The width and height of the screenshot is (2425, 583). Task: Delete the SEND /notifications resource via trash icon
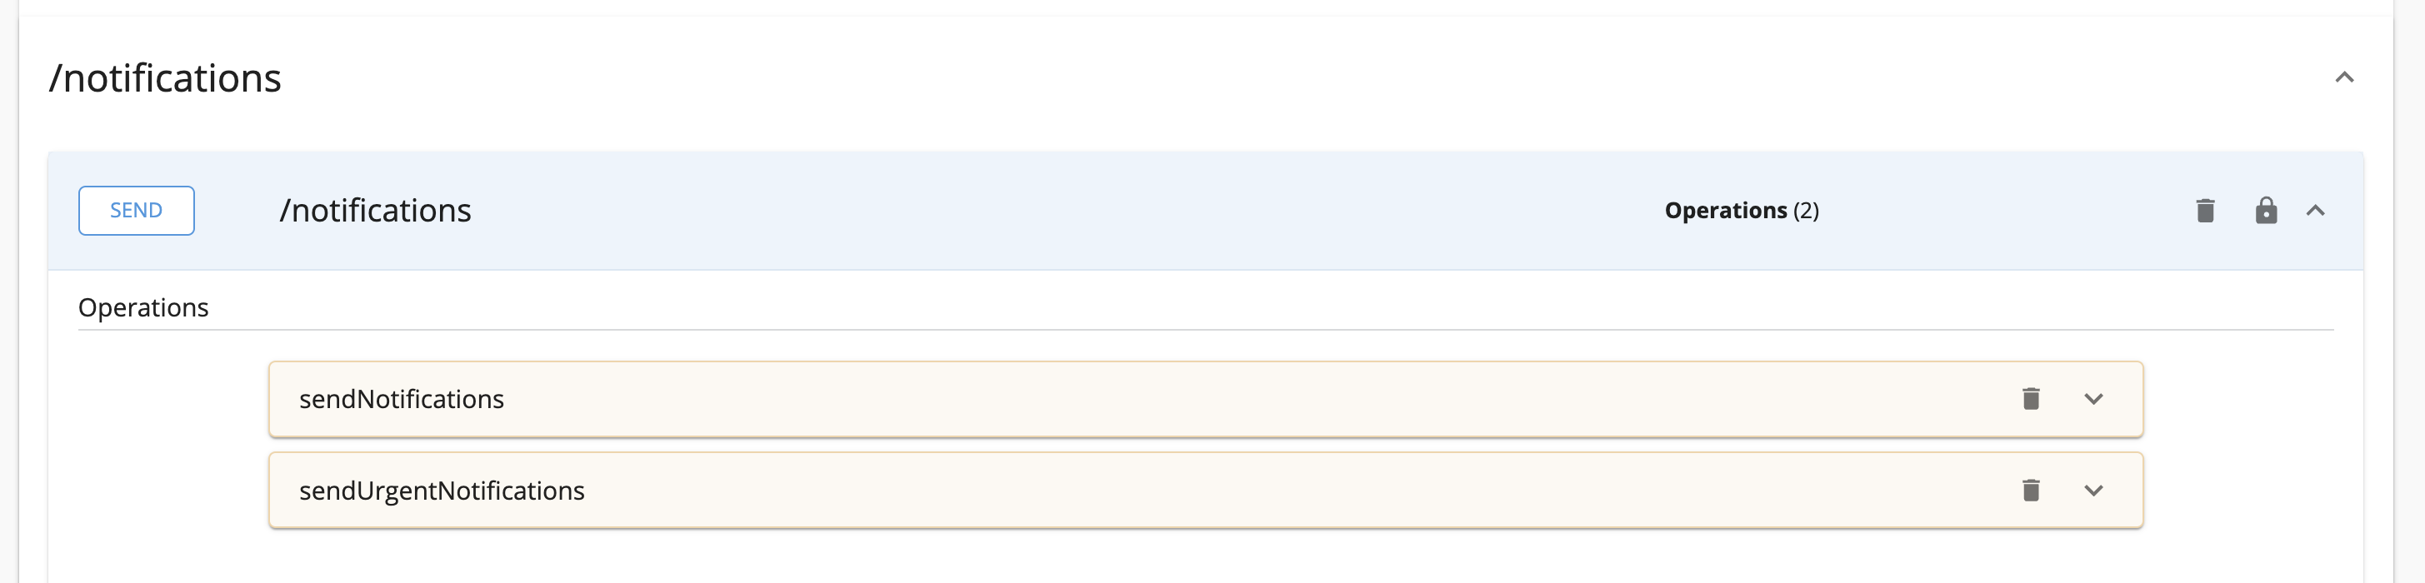coord(2205,211)
